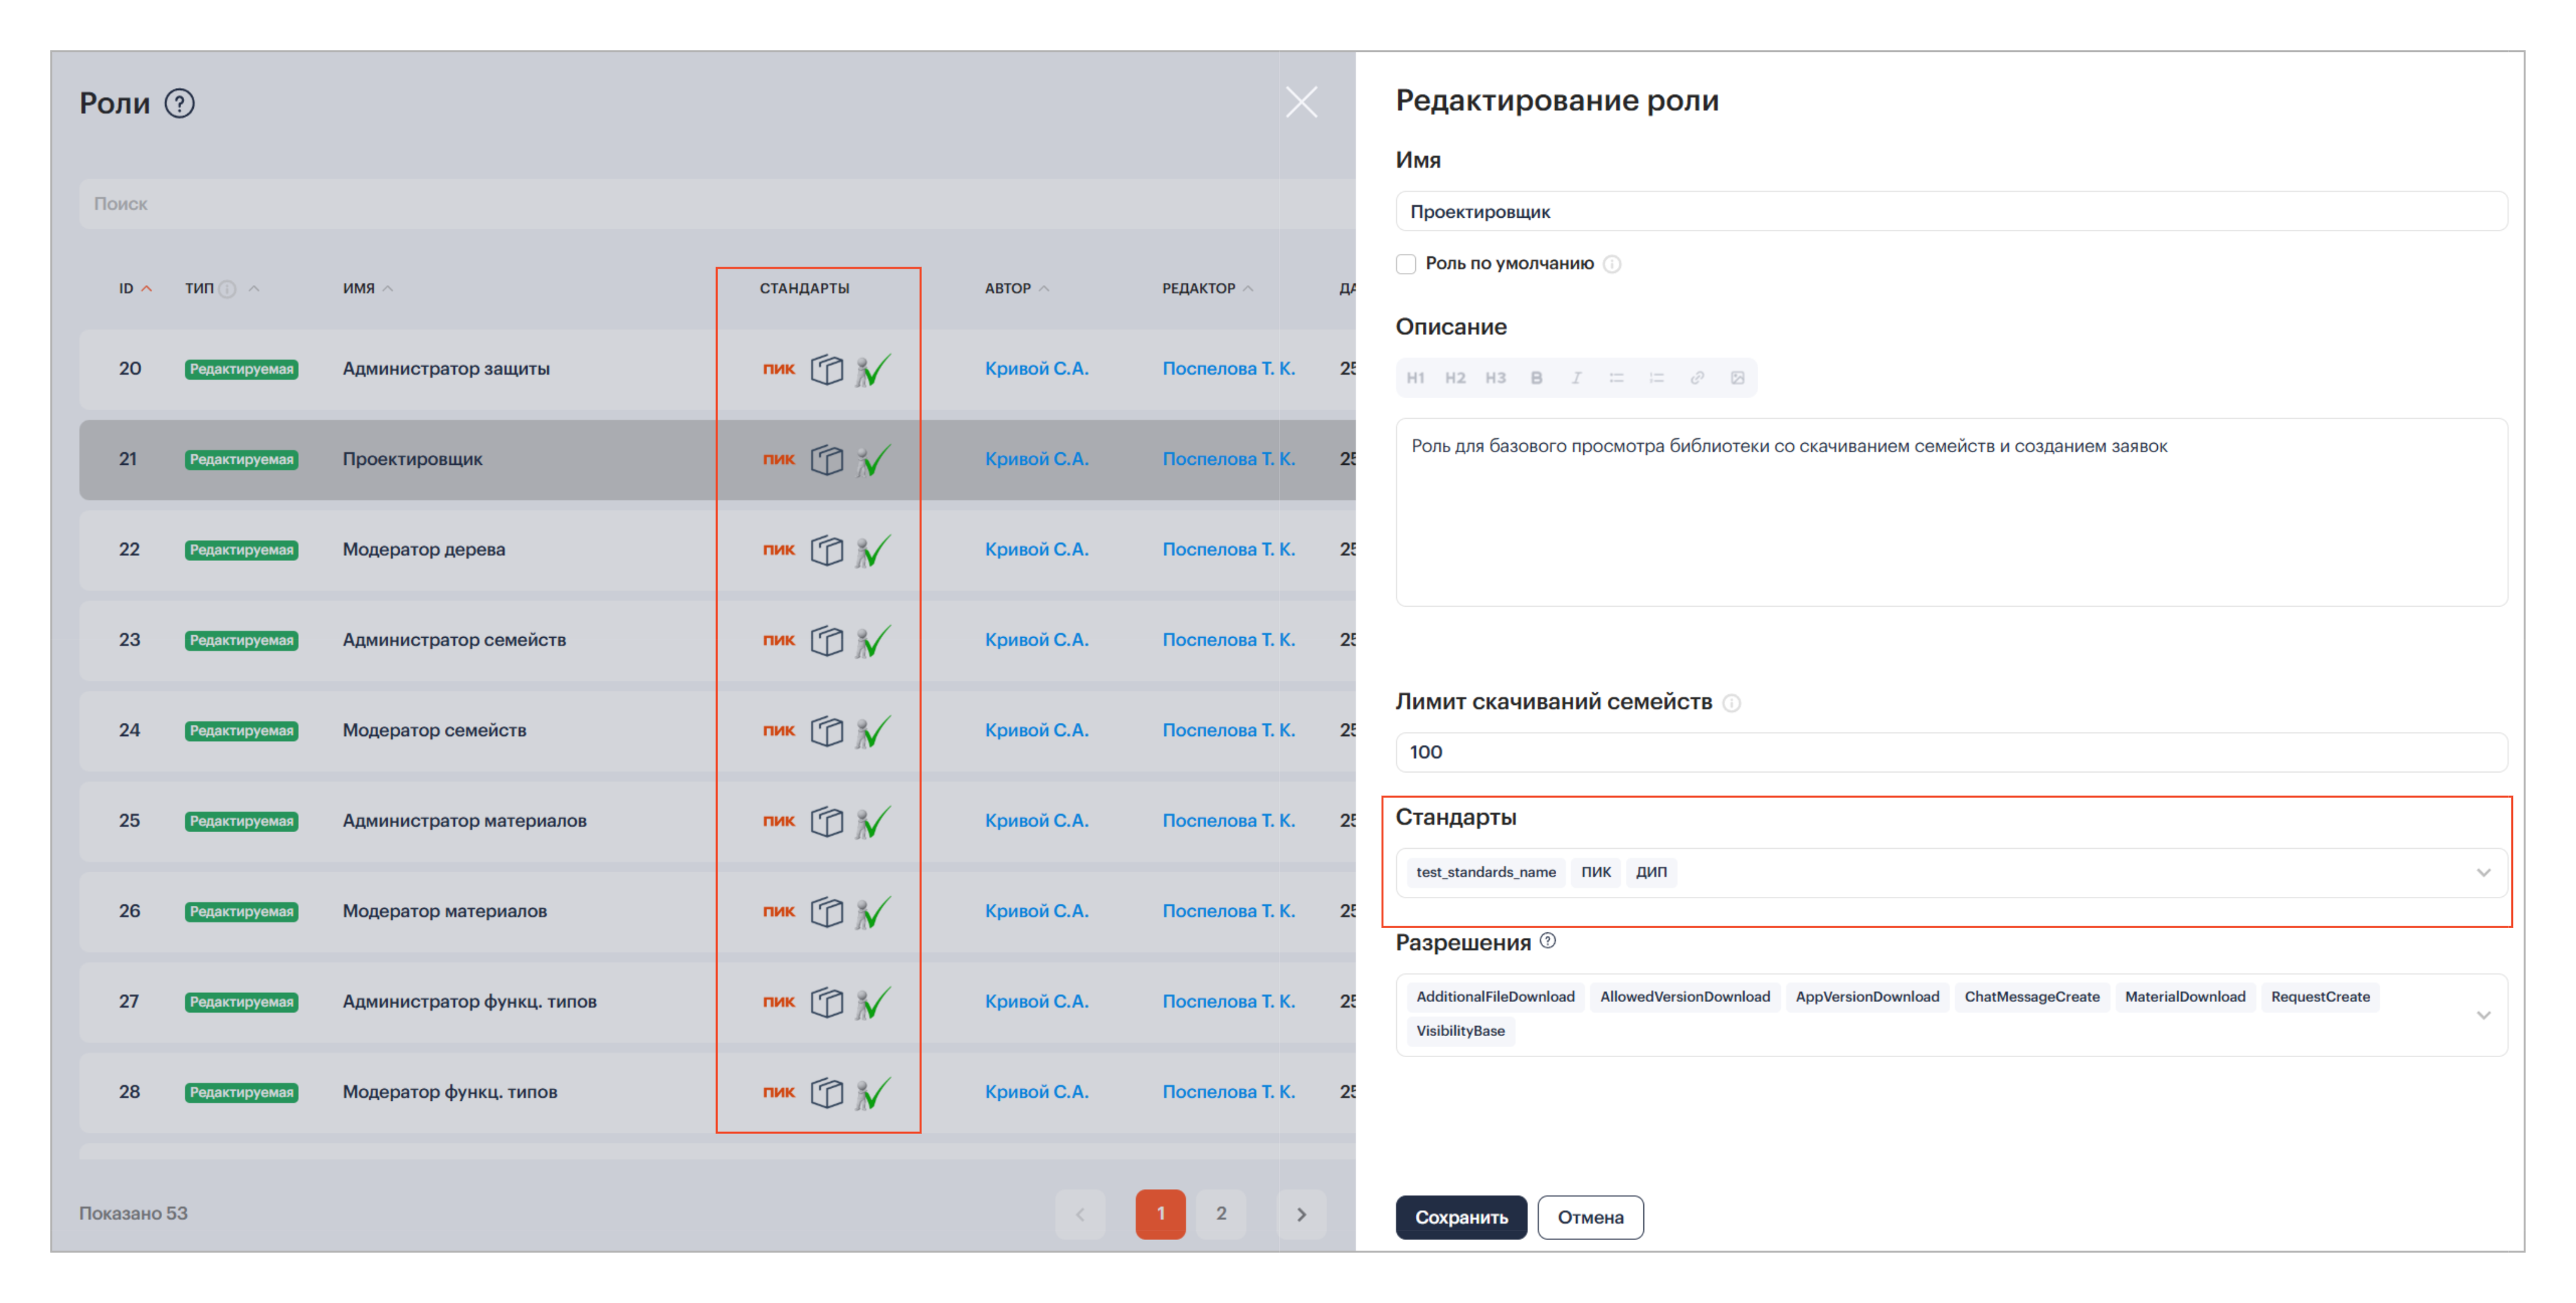
Task: Go to next page with arrow
Action: [1301, 1213]
